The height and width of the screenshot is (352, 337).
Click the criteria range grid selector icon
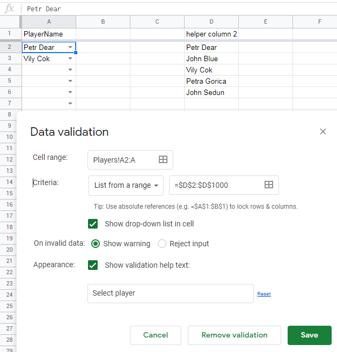coord(269,185)
